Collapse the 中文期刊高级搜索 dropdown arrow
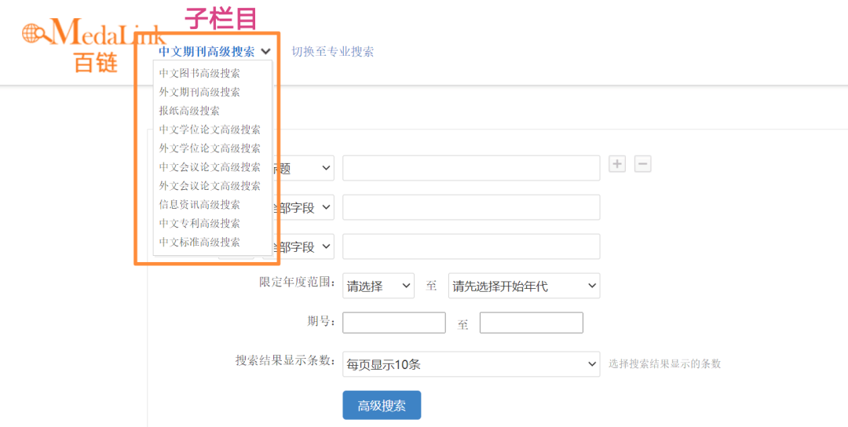The width and height of the screenshot is (848, 427). click(265, 52)
